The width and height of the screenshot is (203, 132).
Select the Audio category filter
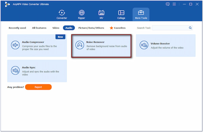click(69, 28)
